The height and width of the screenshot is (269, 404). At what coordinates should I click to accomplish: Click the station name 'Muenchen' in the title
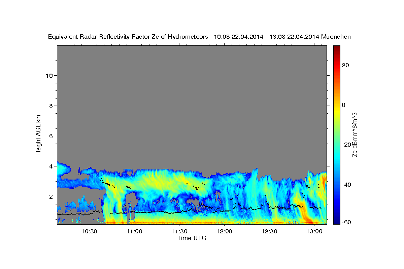pos(336,37)
